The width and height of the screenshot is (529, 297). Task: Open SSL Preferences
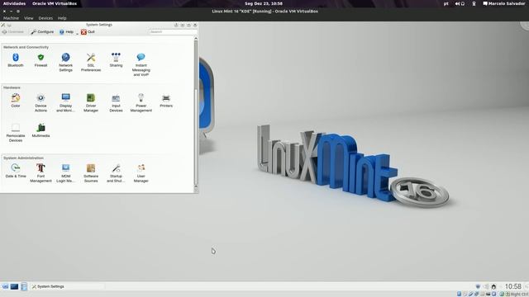(91, 63)
